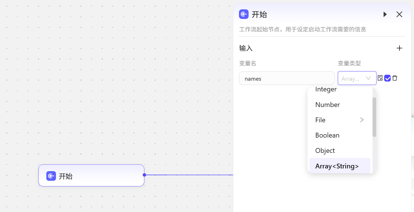Select Integer as variable type
Image resolution: width=414 pixels, height=212 pixels.
point(326,90)
